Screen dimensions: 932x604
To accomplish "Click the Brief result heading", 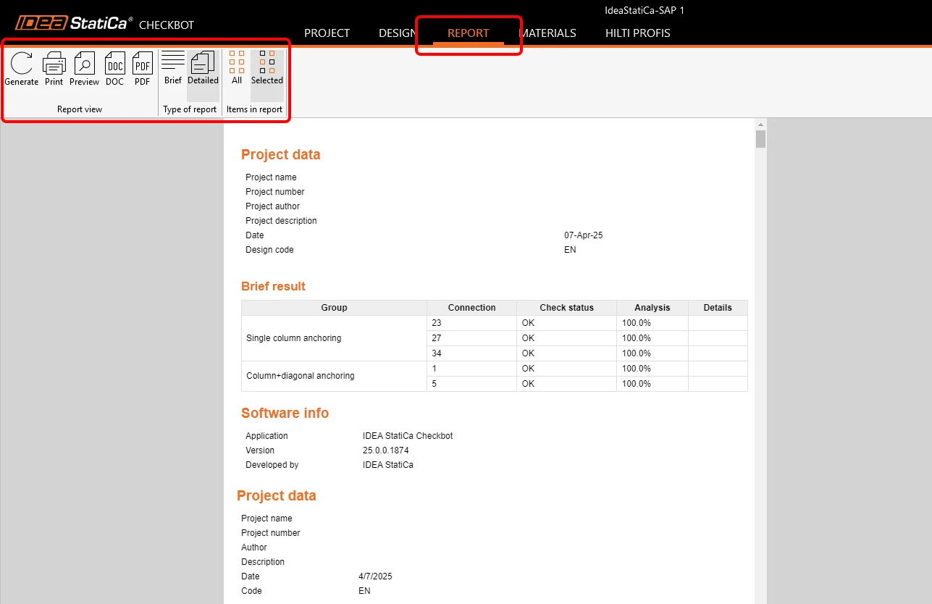I will tap(273, 286).
